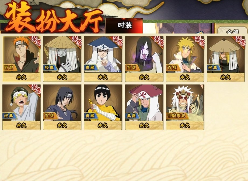Viewport: 248px width, 181px height.
Task: Click the 典藏 badge on Hokage hat card
Action: coord(132,116)
